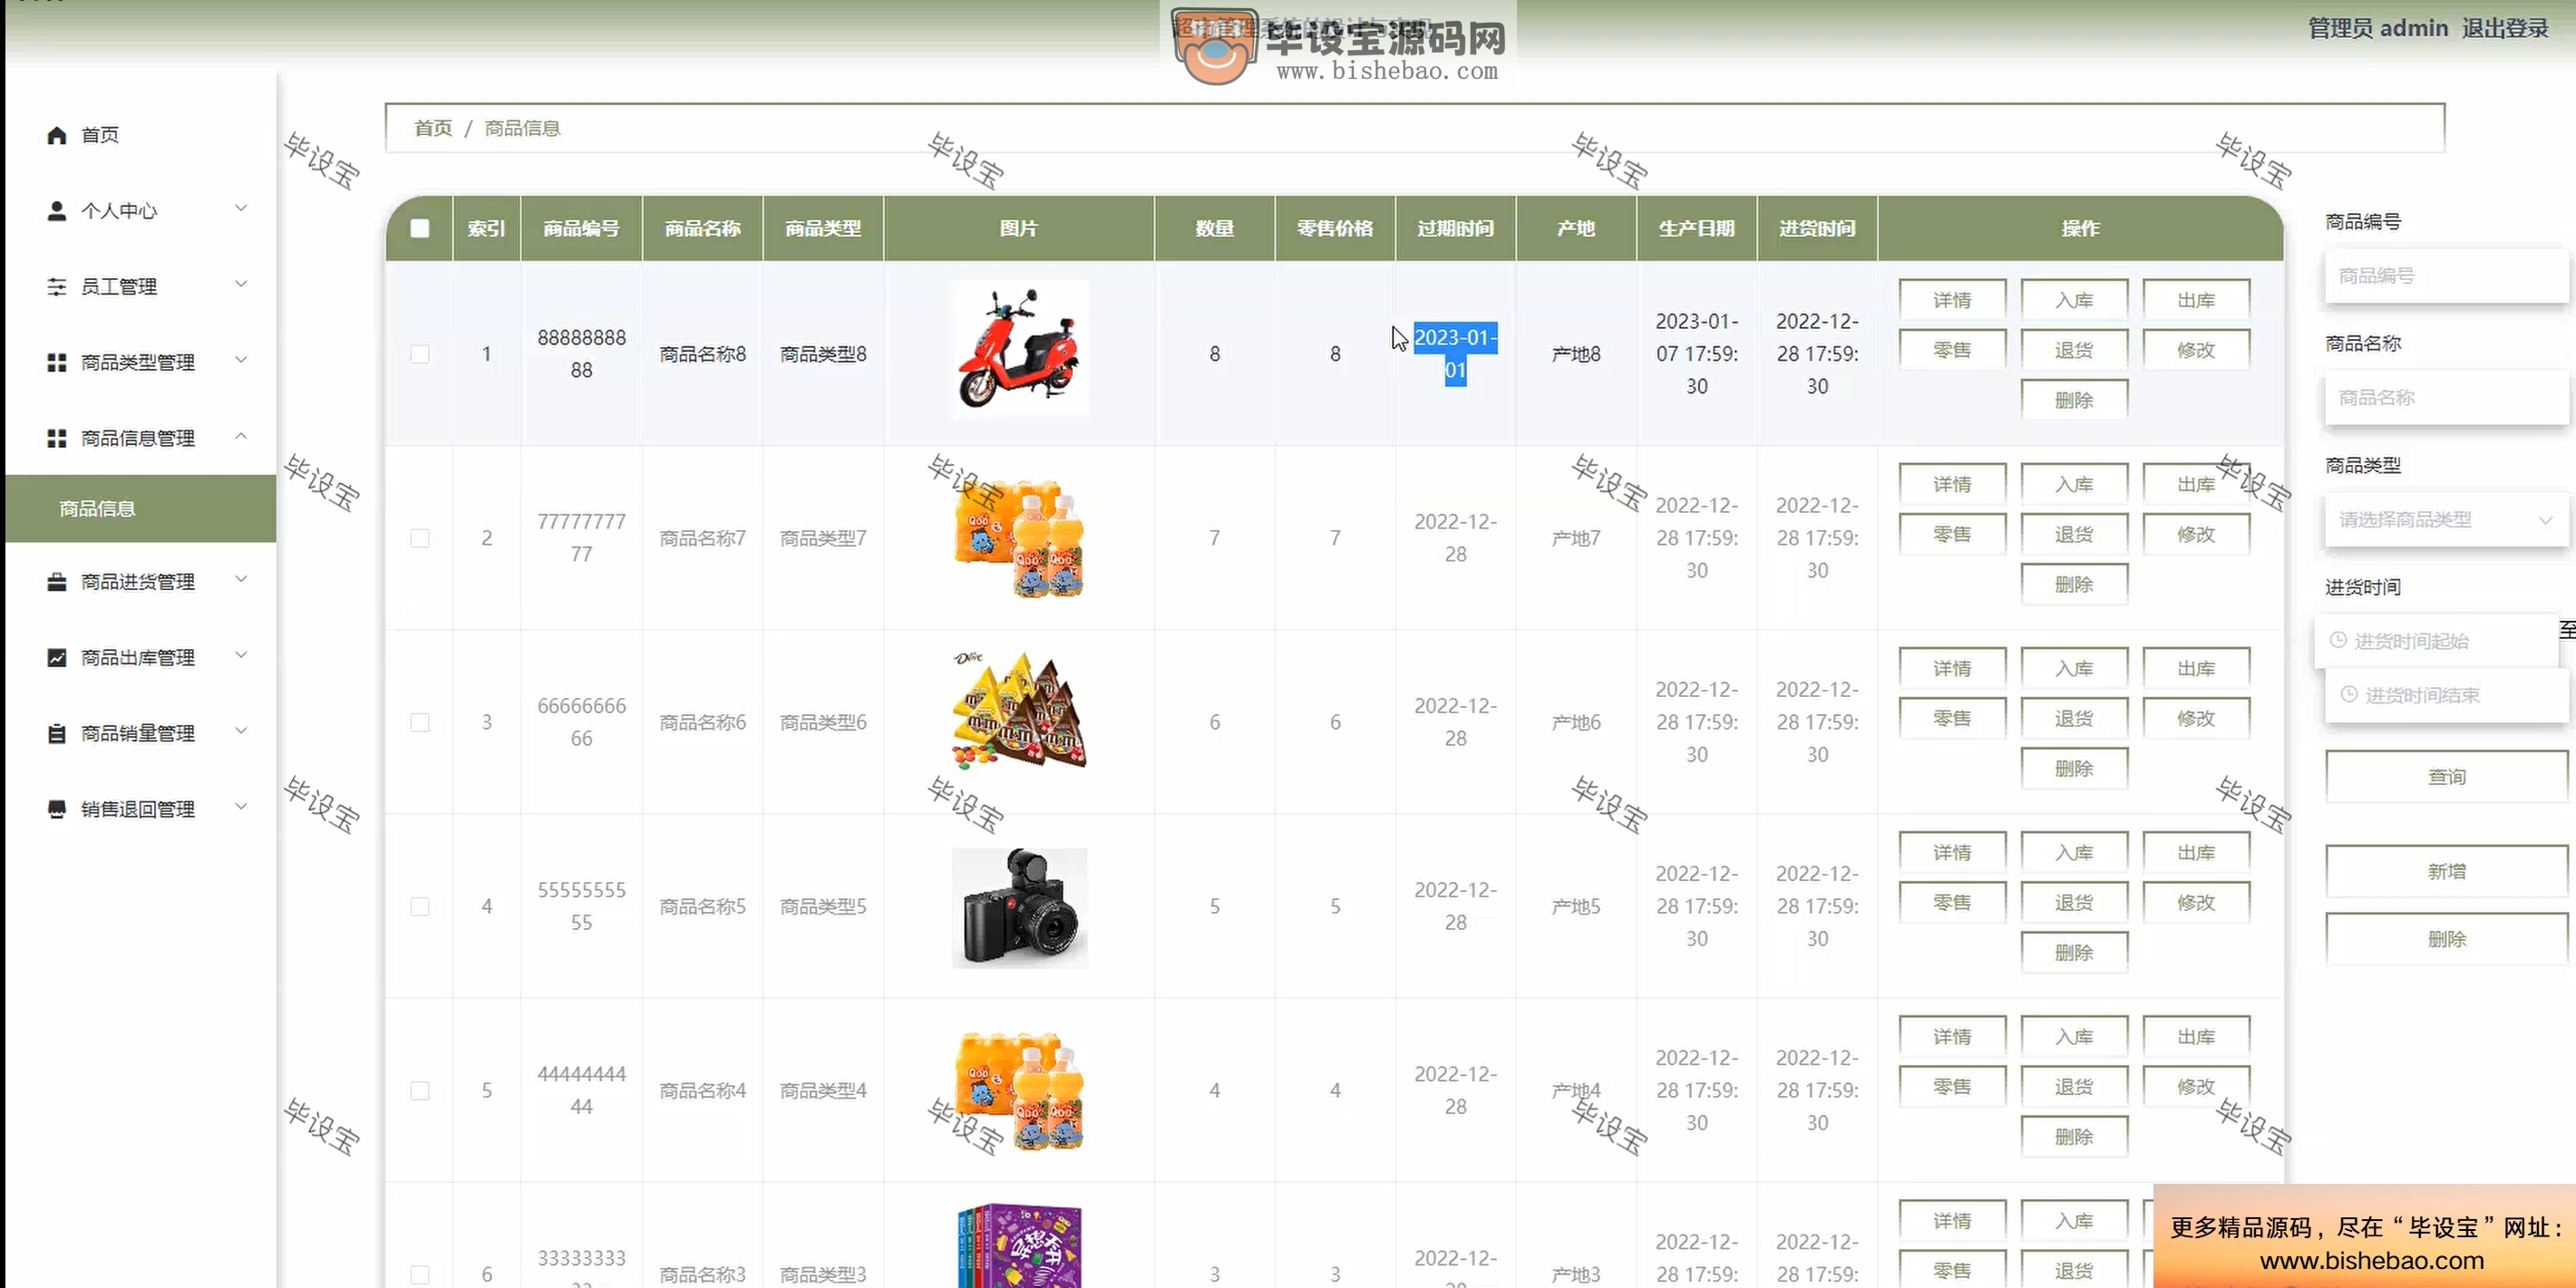Click the 查询 search button
This screenshot has height=1288, width=2576.
click(2446, 777)
